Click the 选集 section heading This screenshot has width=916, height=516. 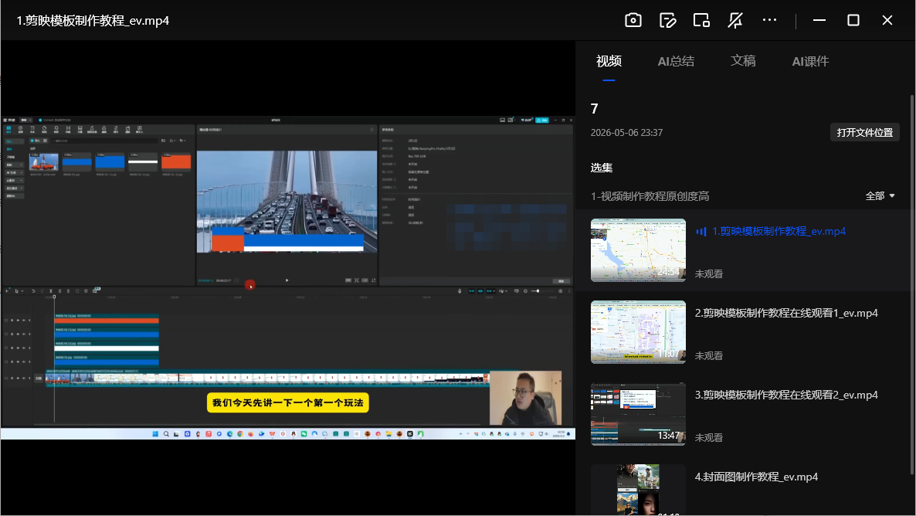pos(601,168)
